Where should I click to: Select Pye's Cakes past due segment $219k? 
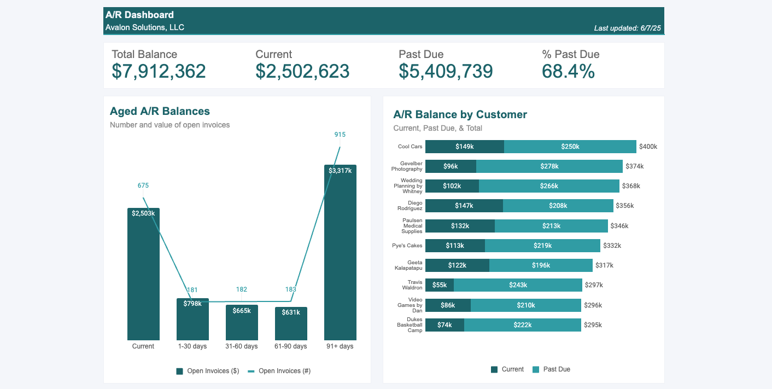point(543,246)
